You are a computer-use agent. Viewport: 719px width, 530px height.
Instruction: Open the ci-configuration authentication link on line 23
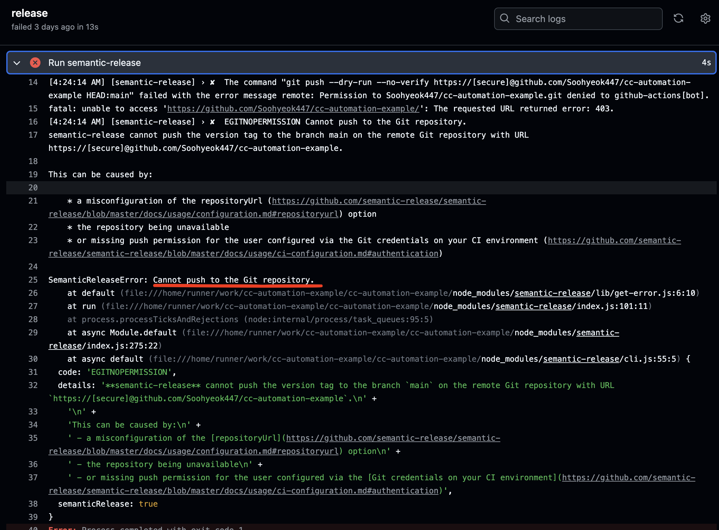point(614,240)
